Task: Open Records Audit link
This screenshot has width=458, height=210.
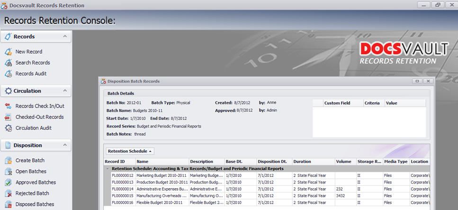Action: (31, 73)
